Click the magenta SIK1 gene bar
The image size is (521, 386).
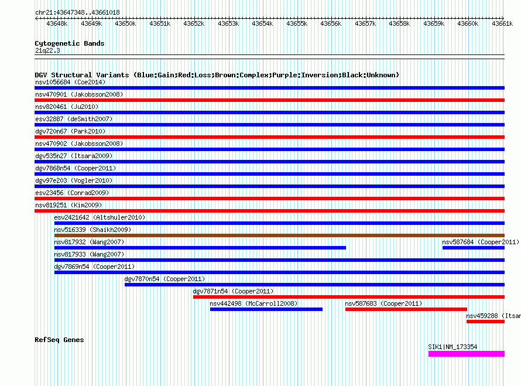(x=467, y=354)
